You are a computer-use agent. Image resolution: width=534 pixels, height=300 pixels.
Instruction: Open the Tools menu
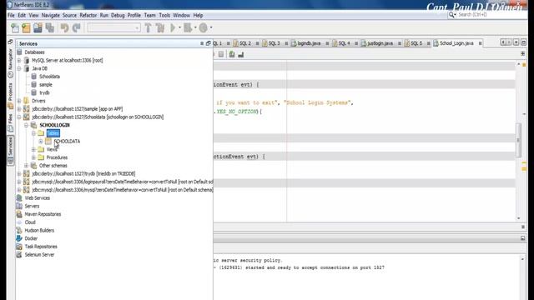pos(164,15)
